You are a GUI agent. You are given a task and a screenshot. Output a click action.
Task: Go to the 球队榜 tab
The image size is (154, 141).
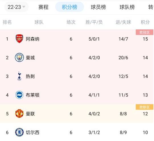[x=127, y=7]
